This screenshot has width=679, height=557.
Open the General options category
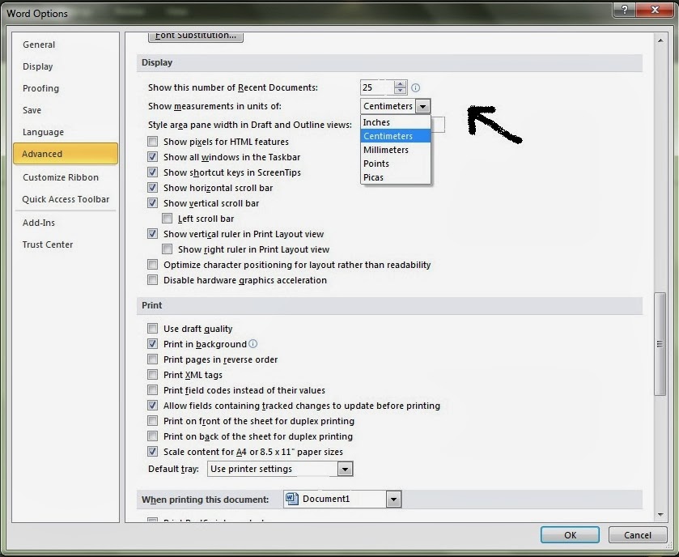(x=66, y=45)
